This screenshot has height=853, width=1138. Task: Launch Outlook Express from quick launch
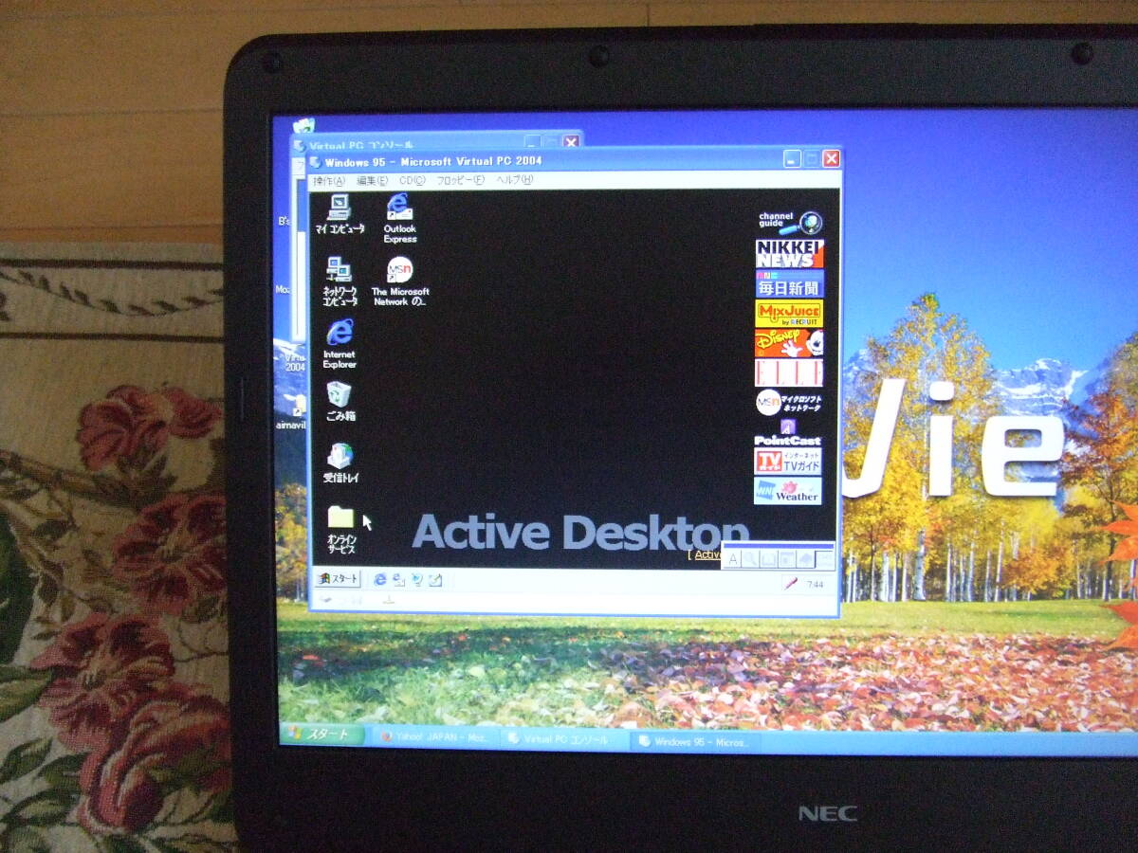pyautogui.click(x=398, y=579)
